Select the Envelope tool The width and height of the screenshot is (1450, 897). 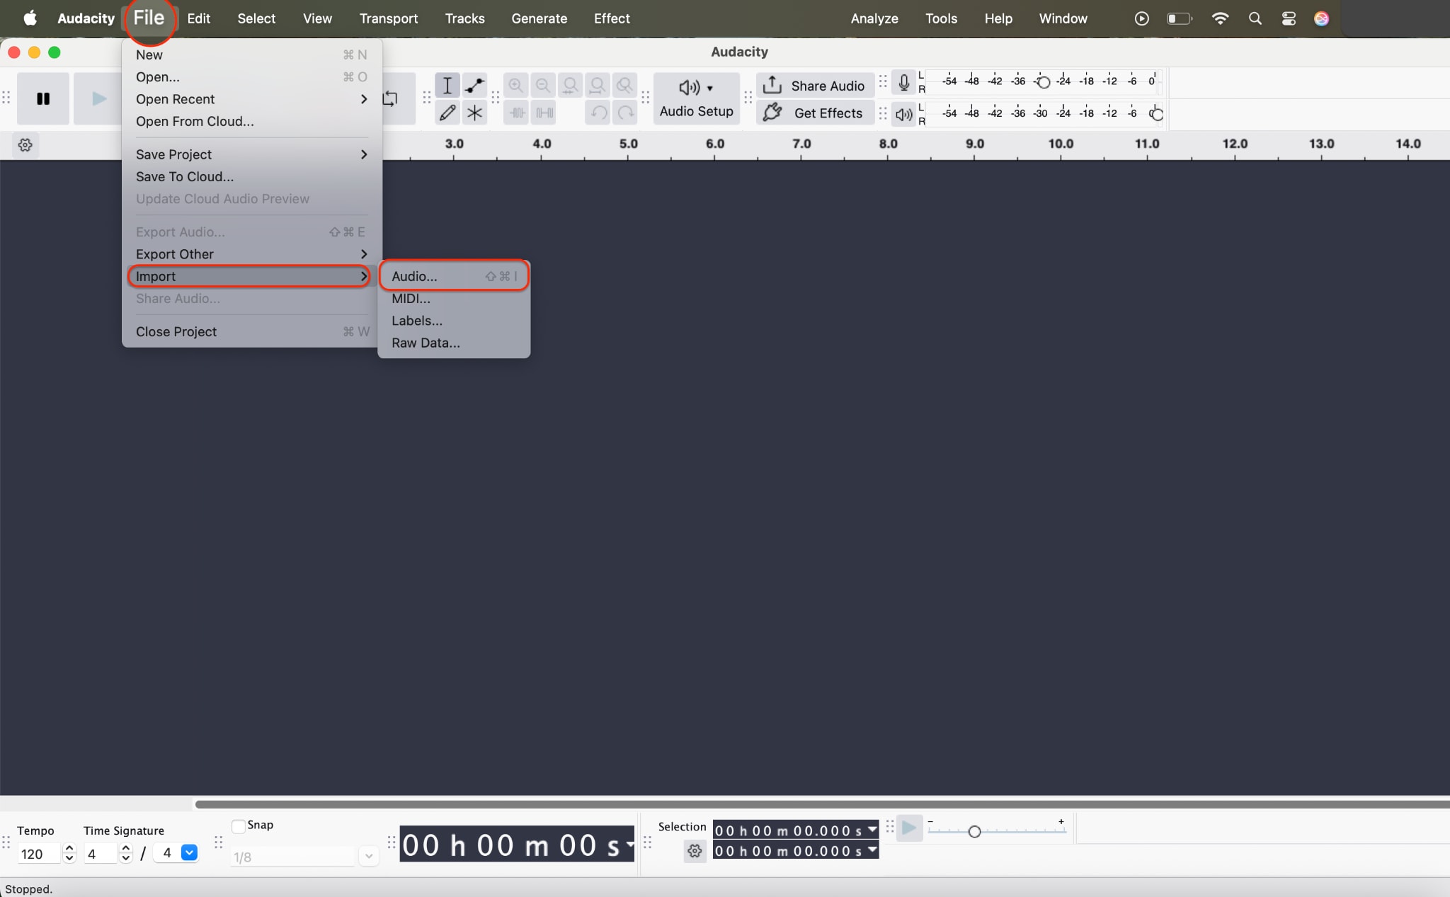point(474,86)
